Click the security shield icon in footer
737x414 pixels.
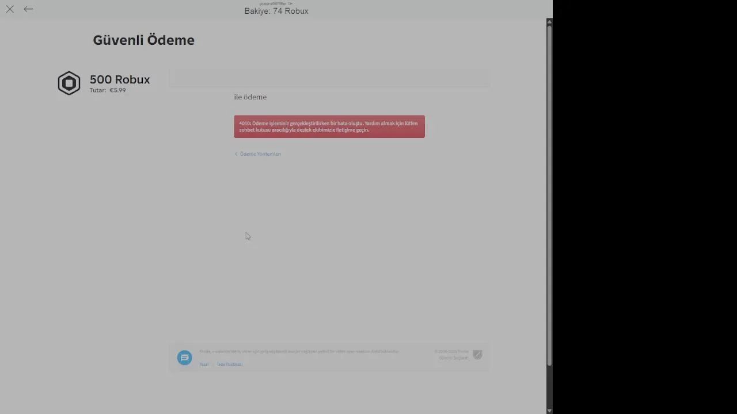click(477, 355)
